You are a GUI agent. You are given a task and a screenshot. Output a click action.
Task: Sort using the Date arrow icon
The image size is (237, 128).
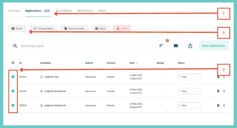[x=137, y=63]
